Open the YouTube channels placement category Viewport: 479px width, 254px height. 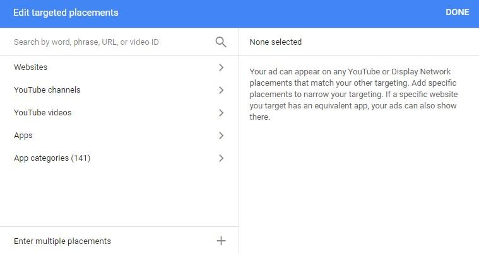[119, 90]
